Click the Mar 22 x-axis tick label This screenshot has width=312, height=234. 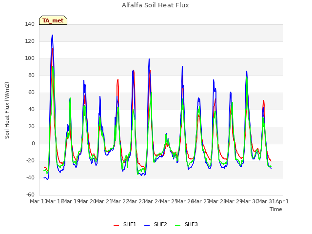click(120, 201)
